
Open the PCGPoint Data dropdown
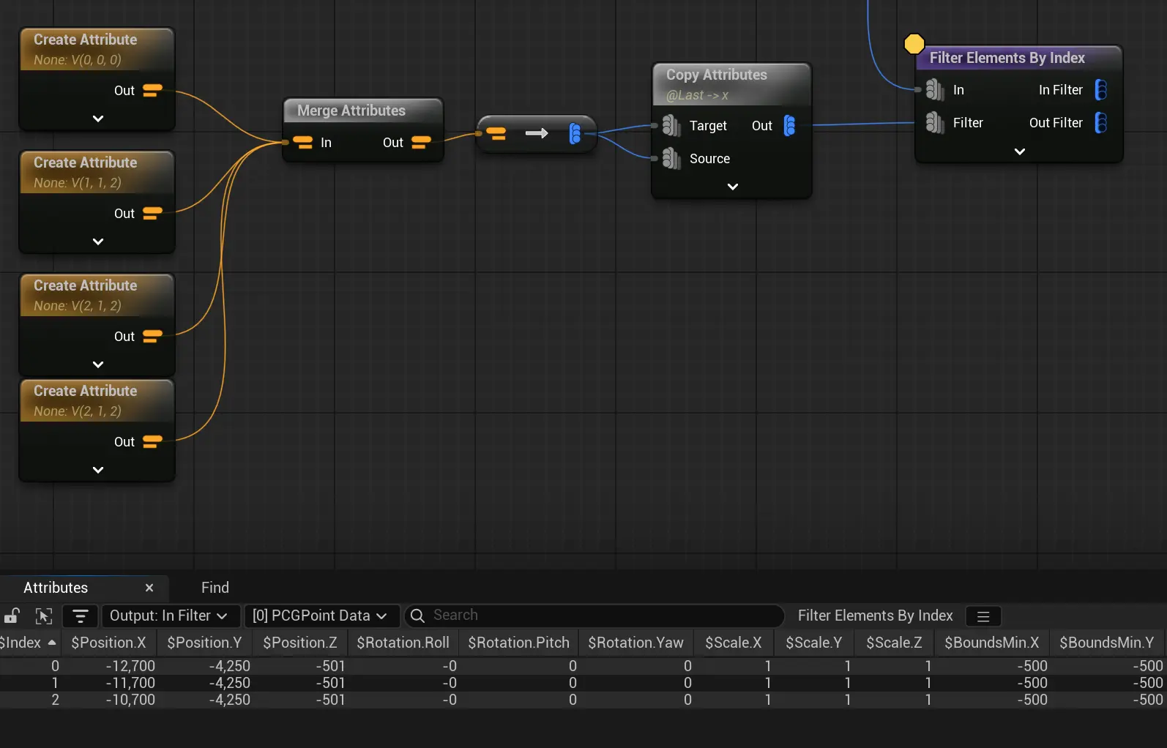coord(320,616)
